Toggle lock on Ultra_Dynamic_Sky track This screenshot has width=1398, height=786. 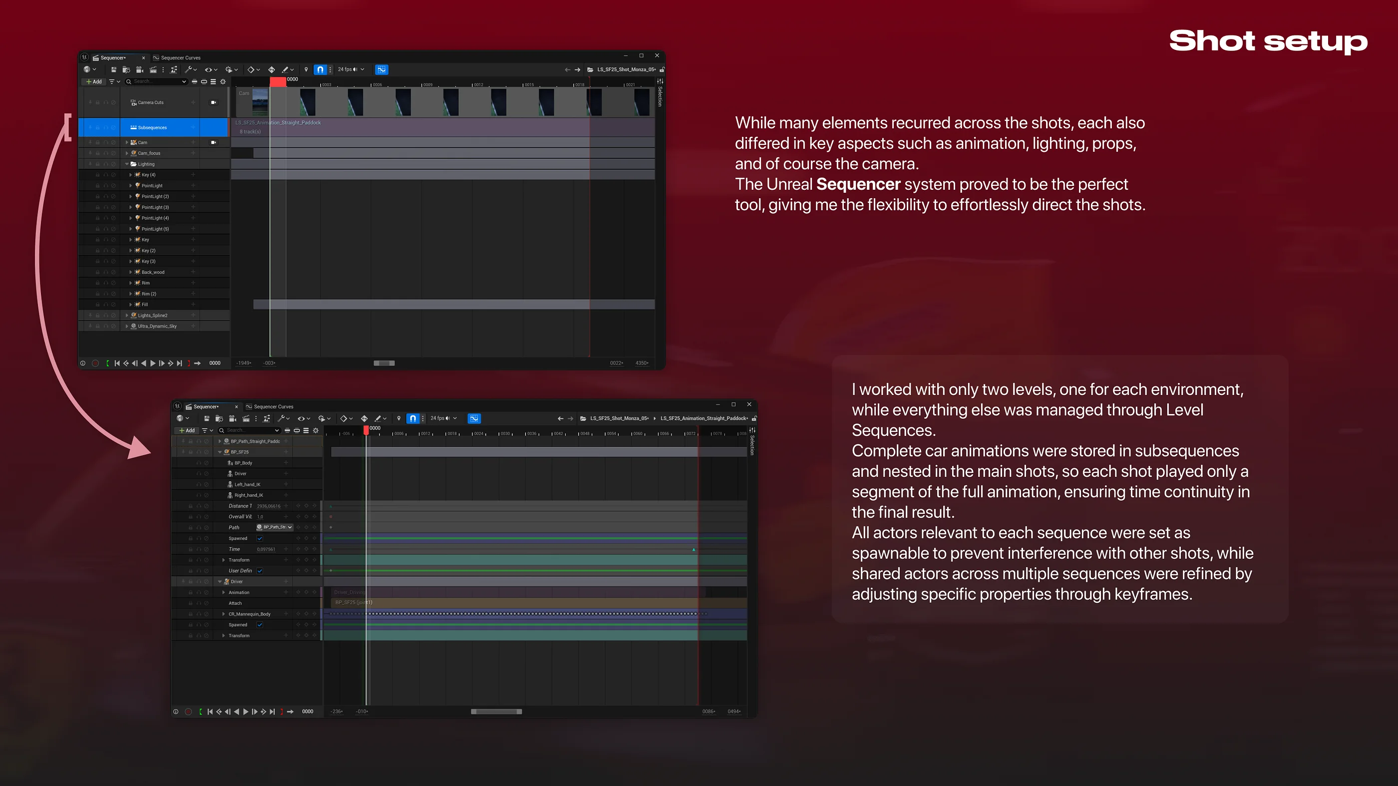pyautogui.click(x=98, y=326)
